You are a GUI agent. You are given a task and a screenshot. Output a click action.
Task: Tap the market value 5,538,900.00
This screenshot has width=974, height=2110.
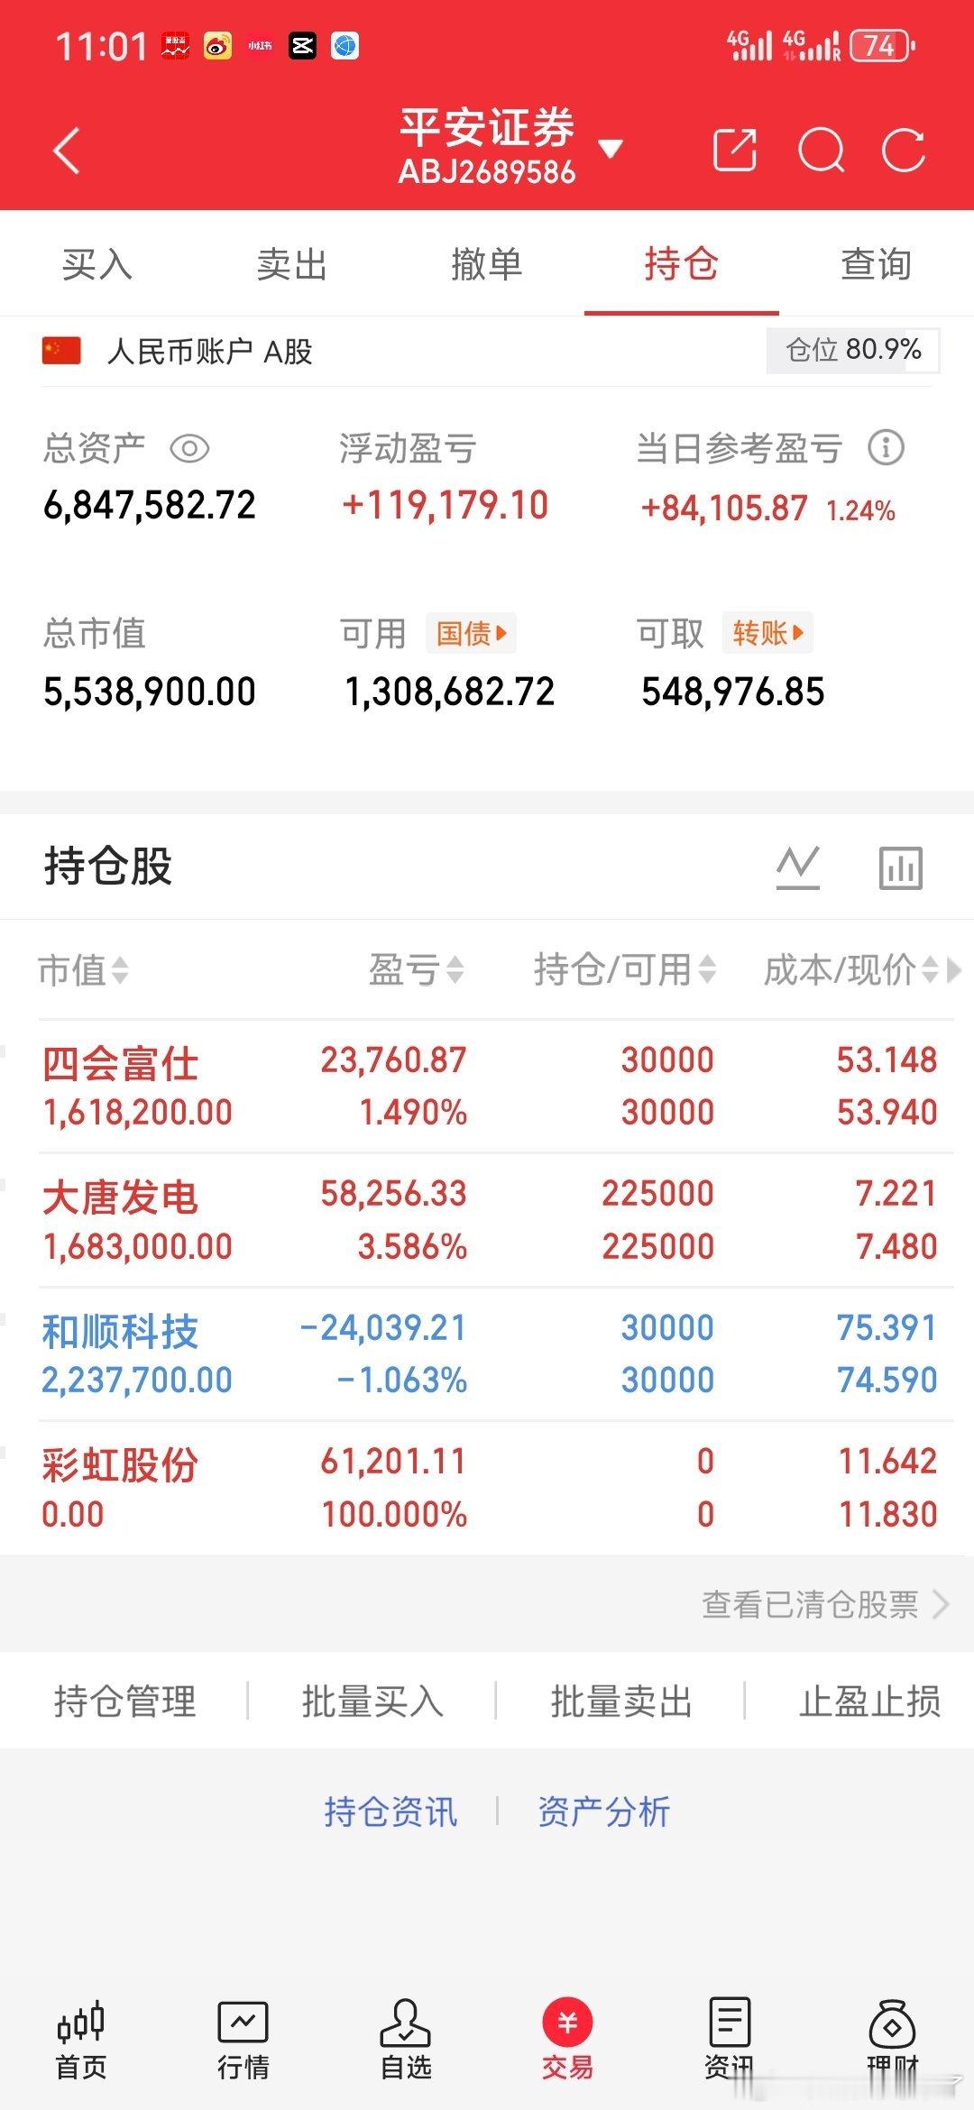point(150,692)
